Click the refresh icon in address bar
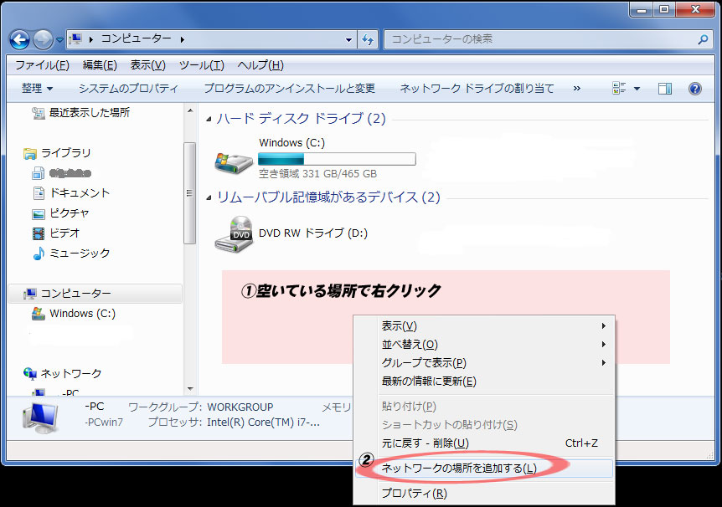 click(369, 38)
